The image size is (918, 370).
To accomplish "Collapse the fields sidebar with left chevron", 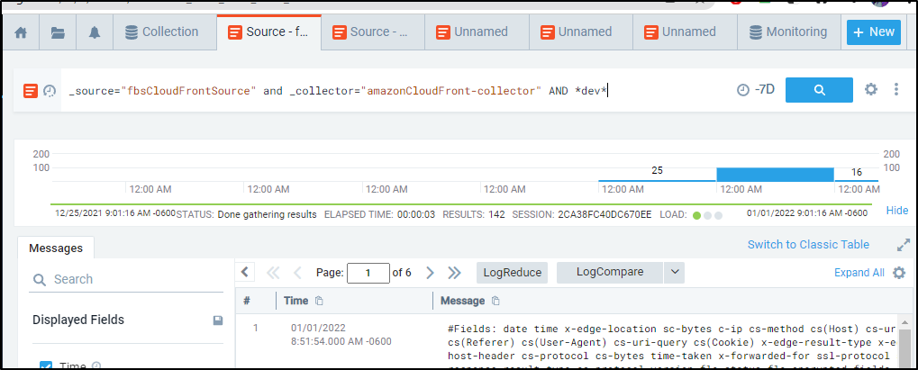I will pyautogui.click(x=245, y=272).
